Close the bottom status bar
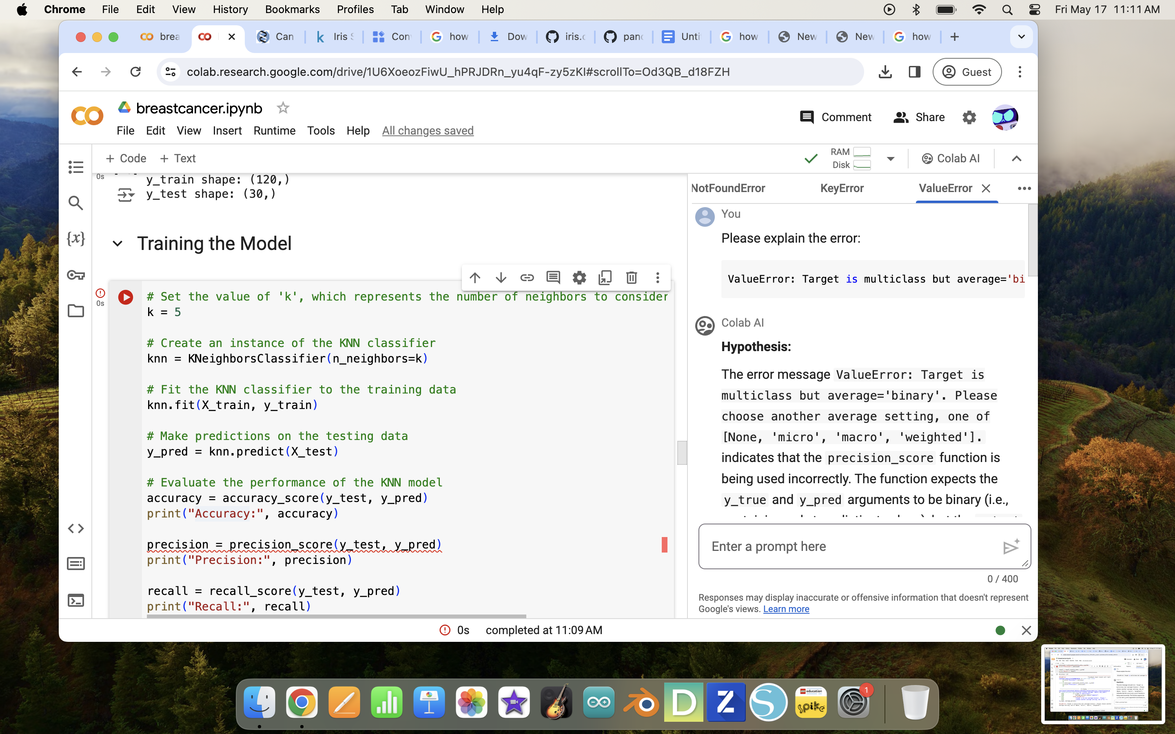The image size is (1175, 734). click(x=1026, y=630)
